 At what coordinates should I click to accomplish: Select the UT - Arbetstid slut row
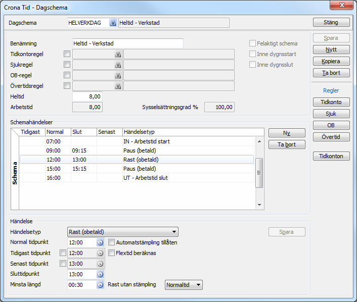(137, 178)
